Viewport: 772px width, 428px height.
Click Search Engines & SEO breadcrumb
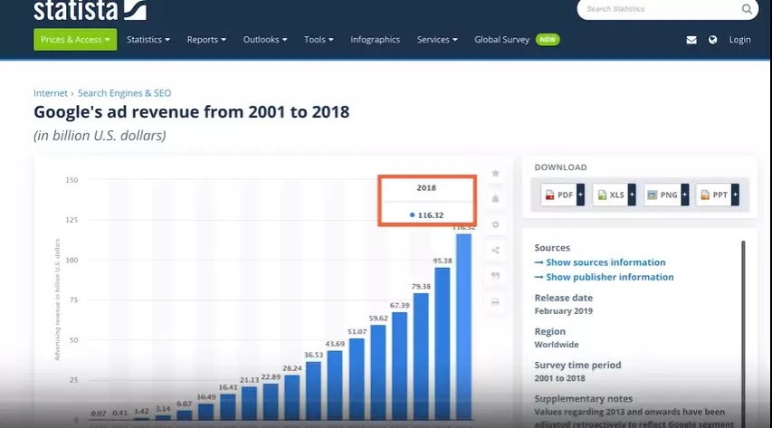click(125, 93)
